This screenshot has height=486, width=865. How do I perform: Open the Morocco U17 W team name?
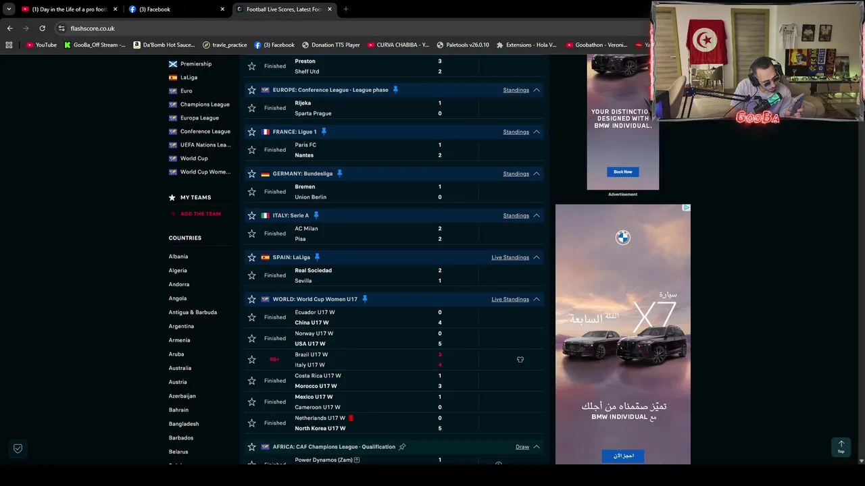316,386
